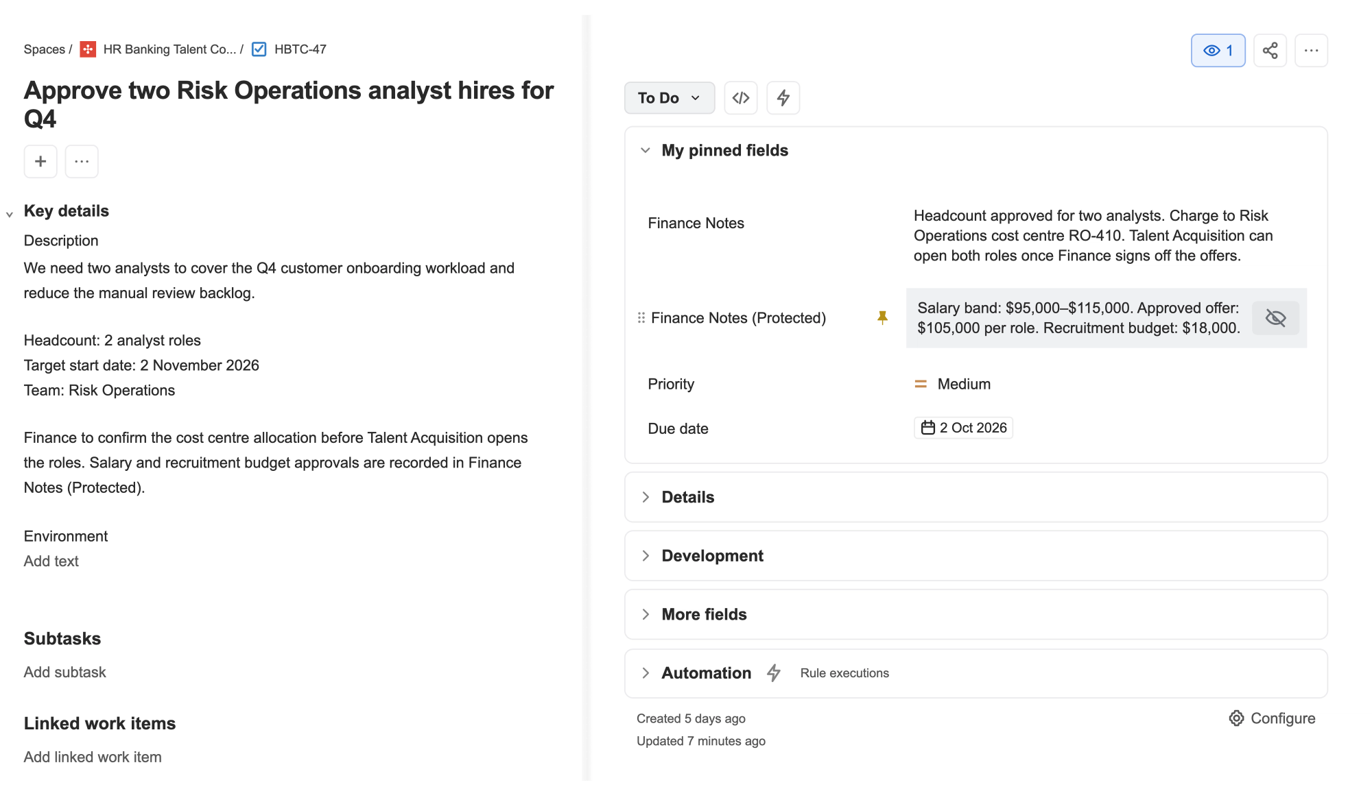Expand the Details section
1372x802 pixels.
click(645, 497)
